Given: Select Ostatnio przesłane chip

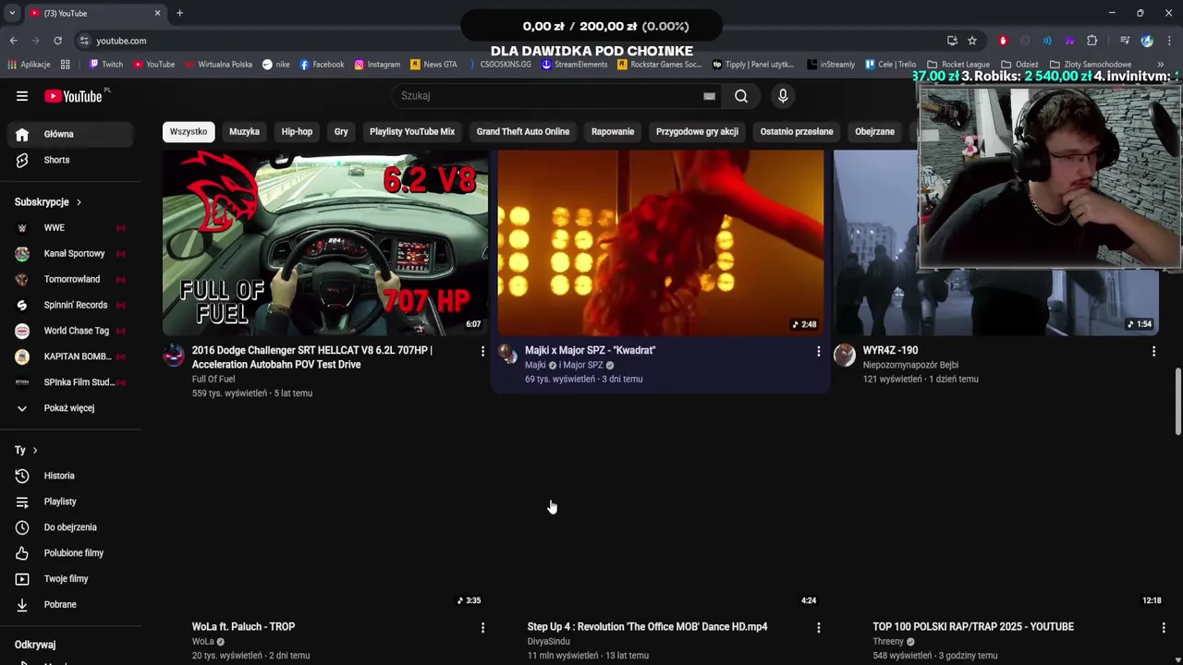Looking at the screenshot, I should [797, 132].
